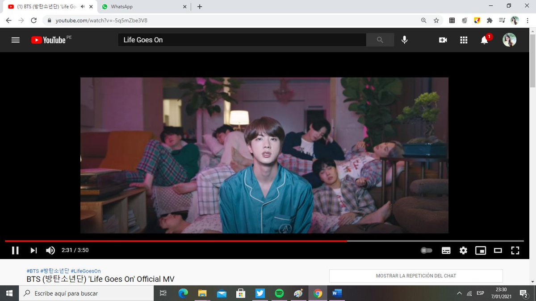Open the YouTube hamburger guide menu

click(16, 40)
